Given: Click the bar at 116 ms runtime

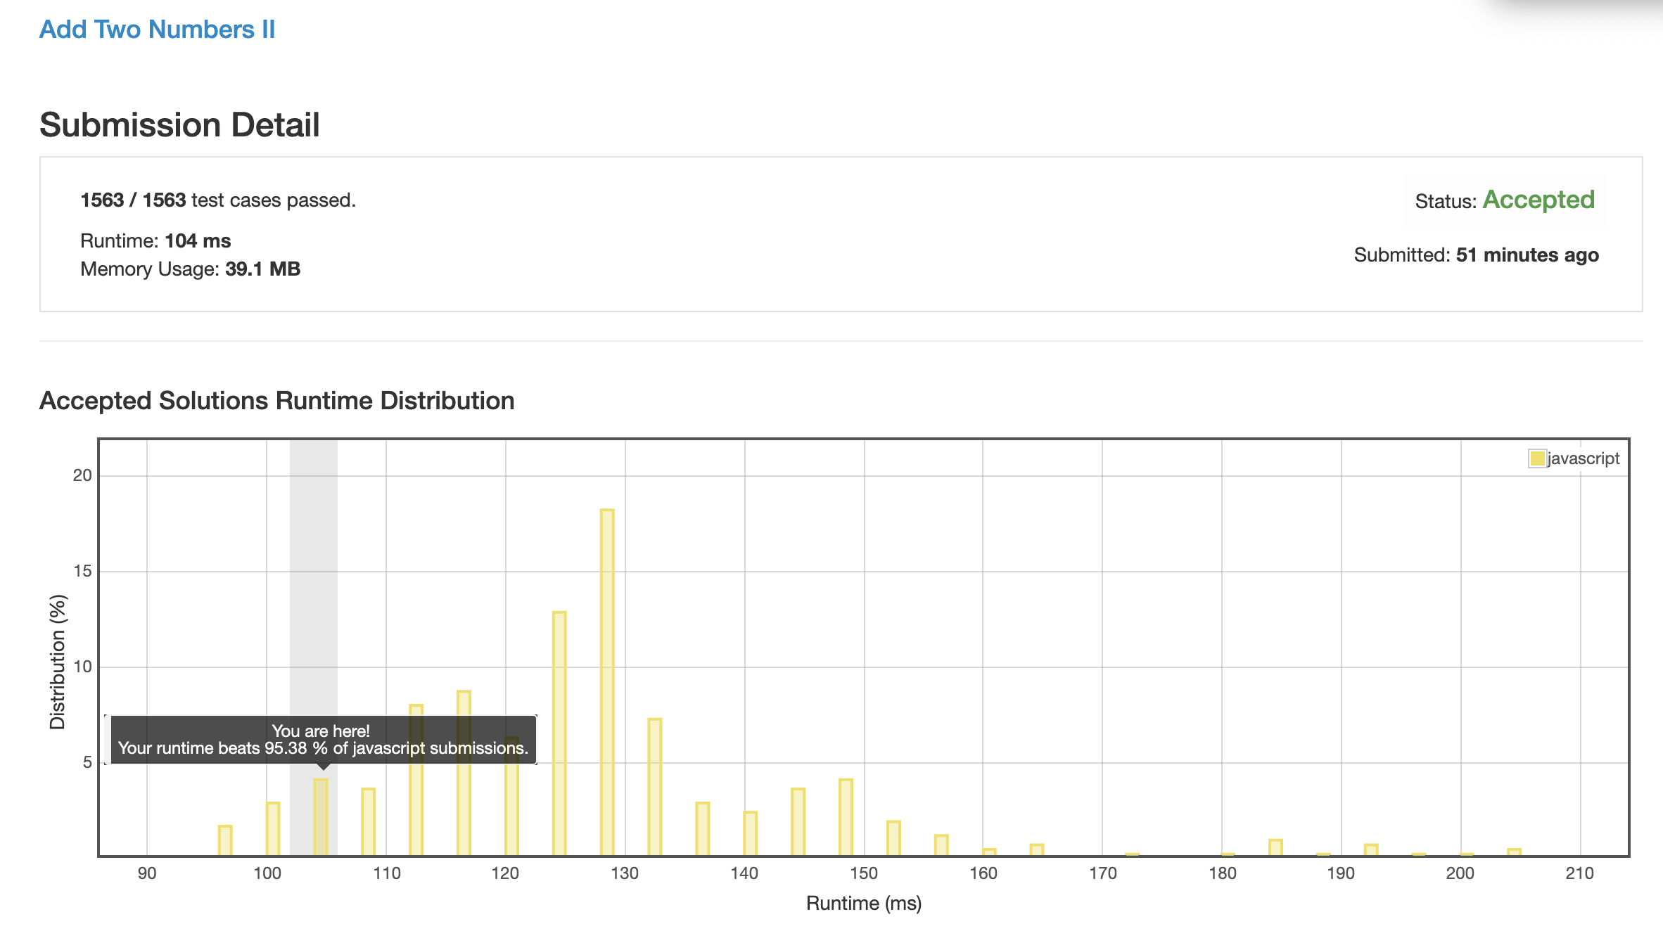Looking at the screenshot, I should tap(464, 773).
